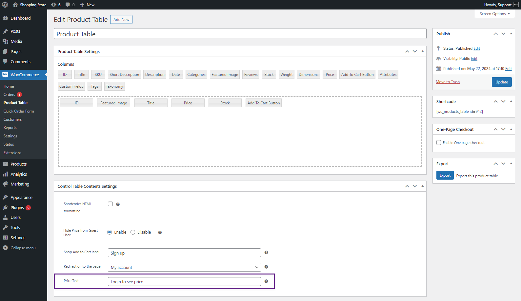
Task: Edit the Visibility link
Action: point(474,59)
